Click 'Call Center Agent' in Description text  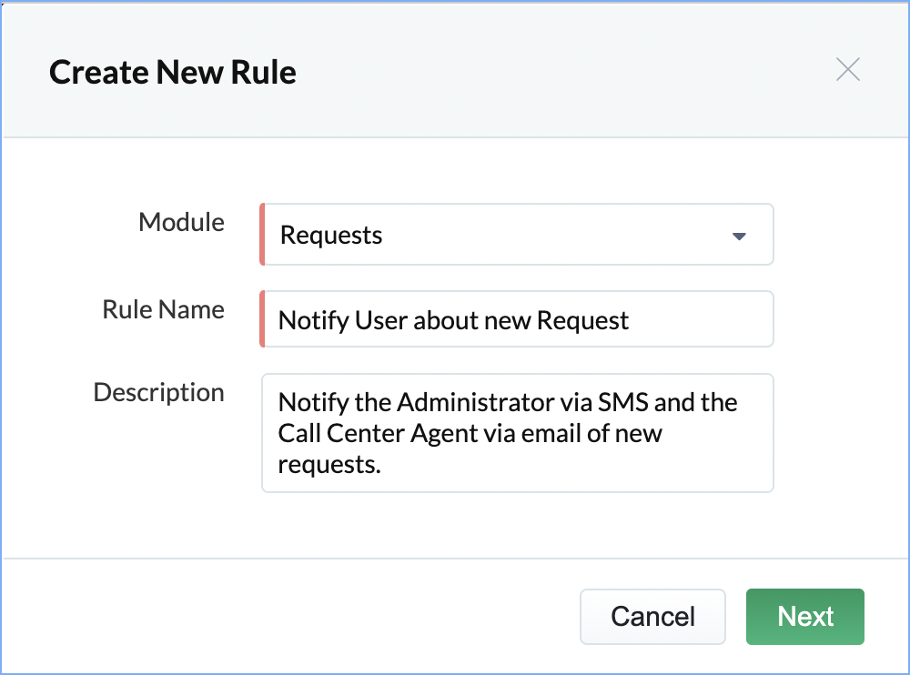click(x=378, y=433)
